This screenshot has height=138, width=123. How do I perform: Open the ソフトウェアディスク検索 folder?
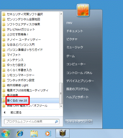pyautogui.click(x=30, y=24)
